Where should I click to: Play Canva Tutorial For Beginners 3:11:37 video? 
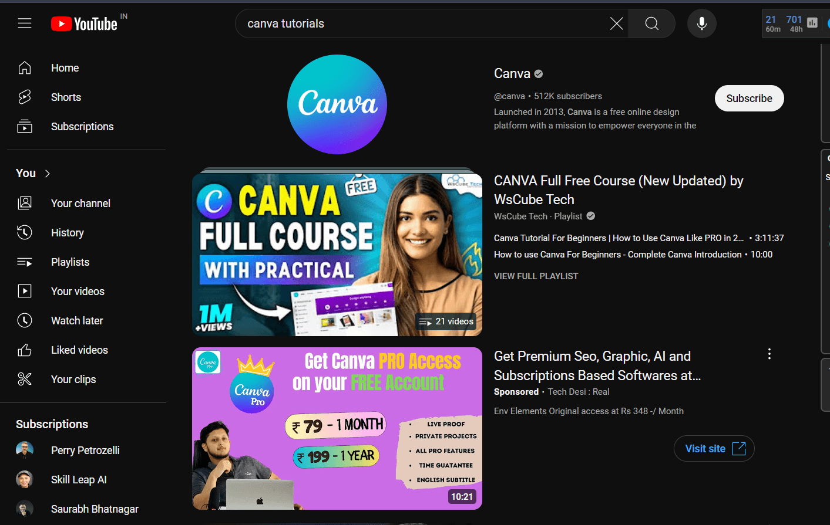pyautogui.click(x=639, y=238)
